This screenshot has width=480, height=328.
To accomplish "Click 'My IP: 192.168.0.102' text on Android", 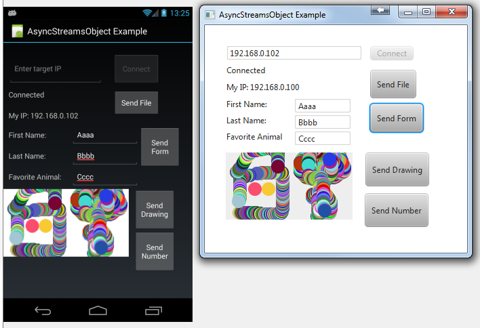I will 43,116.
